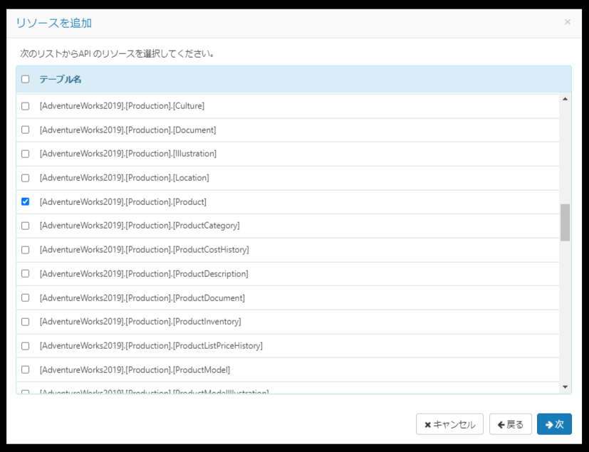Select the [AdventureWorks2019].[Production].[Location] row text
The width and height of the screenshot is (589, 452).
pos(125,177)
